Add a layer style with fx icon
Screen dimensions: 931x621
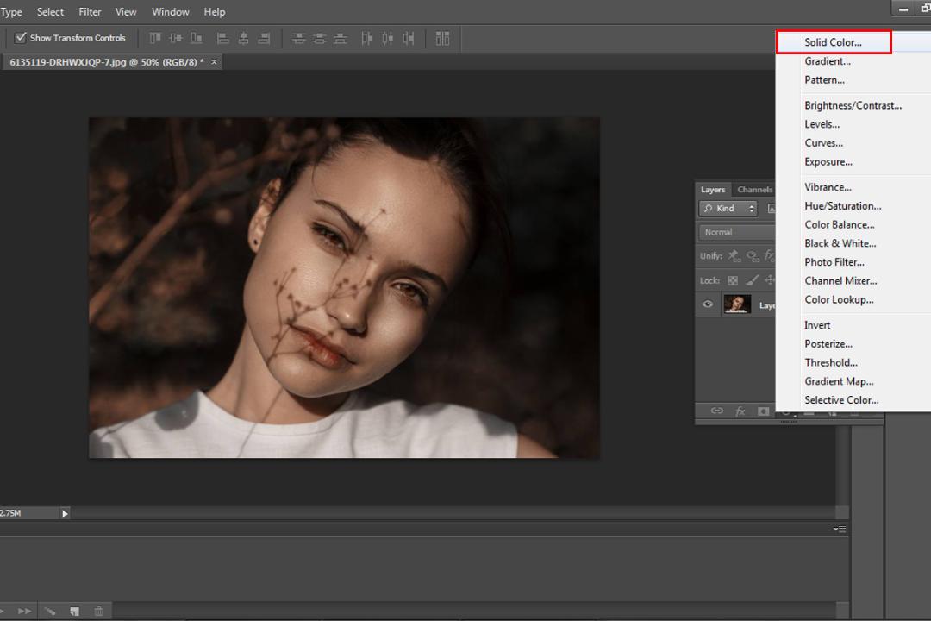point(740,411)
